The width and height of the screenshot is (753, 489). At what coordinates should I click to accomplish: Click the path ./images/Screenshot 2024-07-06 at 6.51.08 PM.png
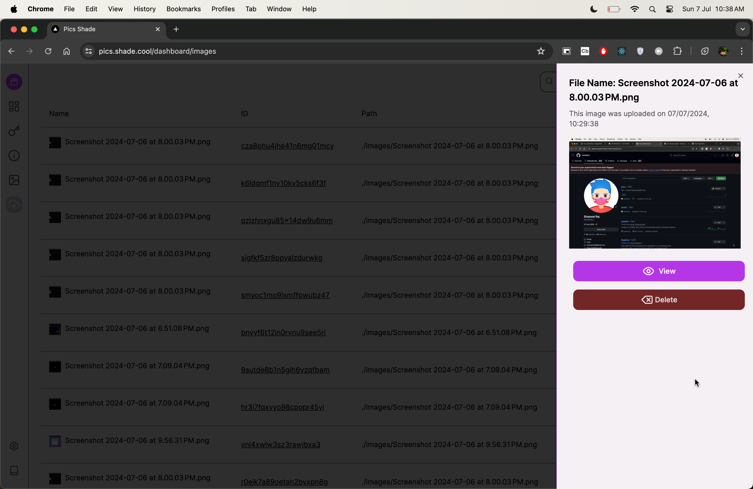click(x=449, y=333)
